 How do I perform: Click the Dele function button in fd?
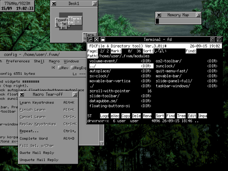coord(136,116)
